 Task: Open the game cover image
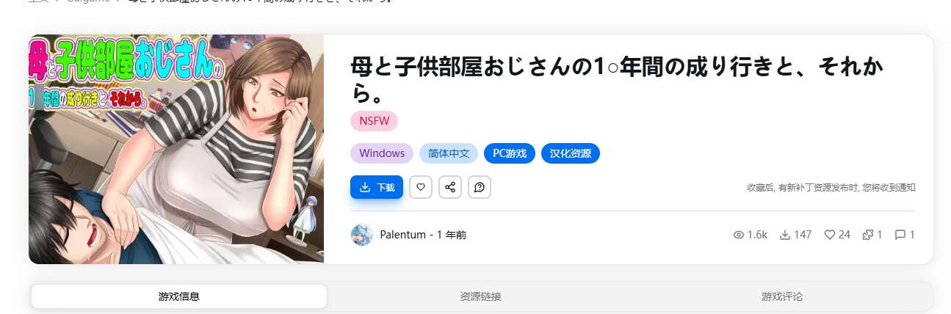pyautogui.click(x=176, y=149)
